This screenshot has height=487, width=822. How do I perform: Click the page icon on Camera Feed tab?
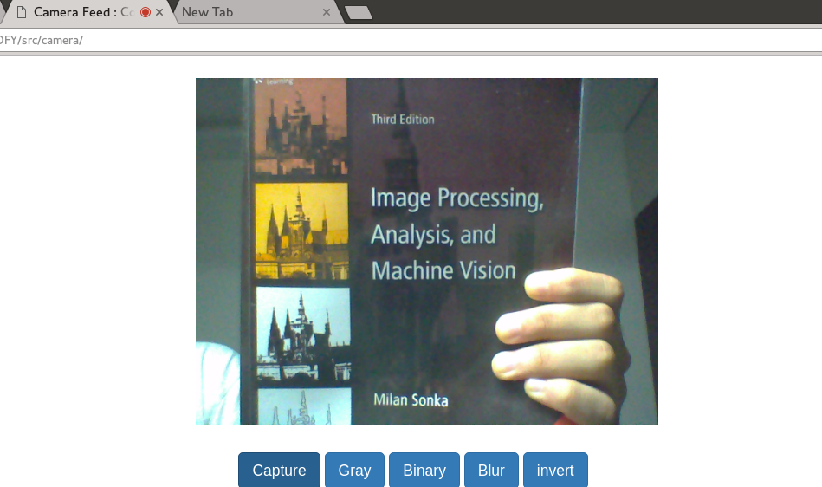(22, 12)
